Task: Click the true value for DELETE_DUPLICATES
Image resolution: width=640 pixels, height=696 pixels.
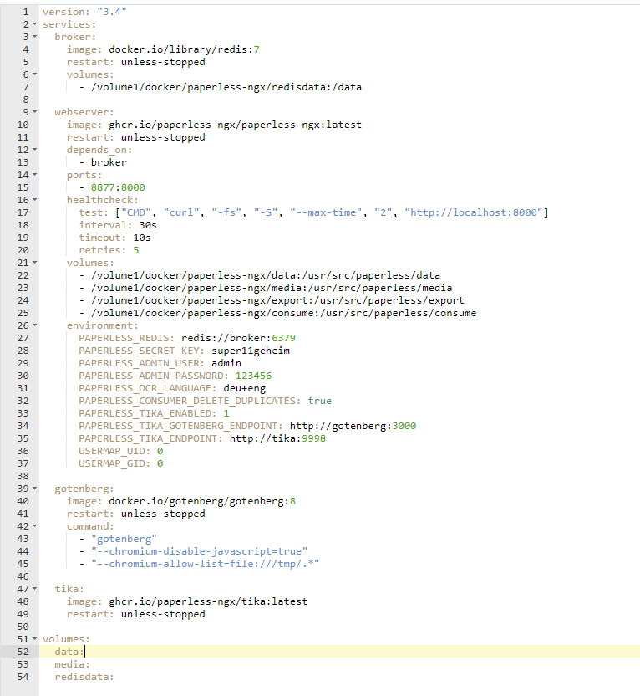Action: 319,401
